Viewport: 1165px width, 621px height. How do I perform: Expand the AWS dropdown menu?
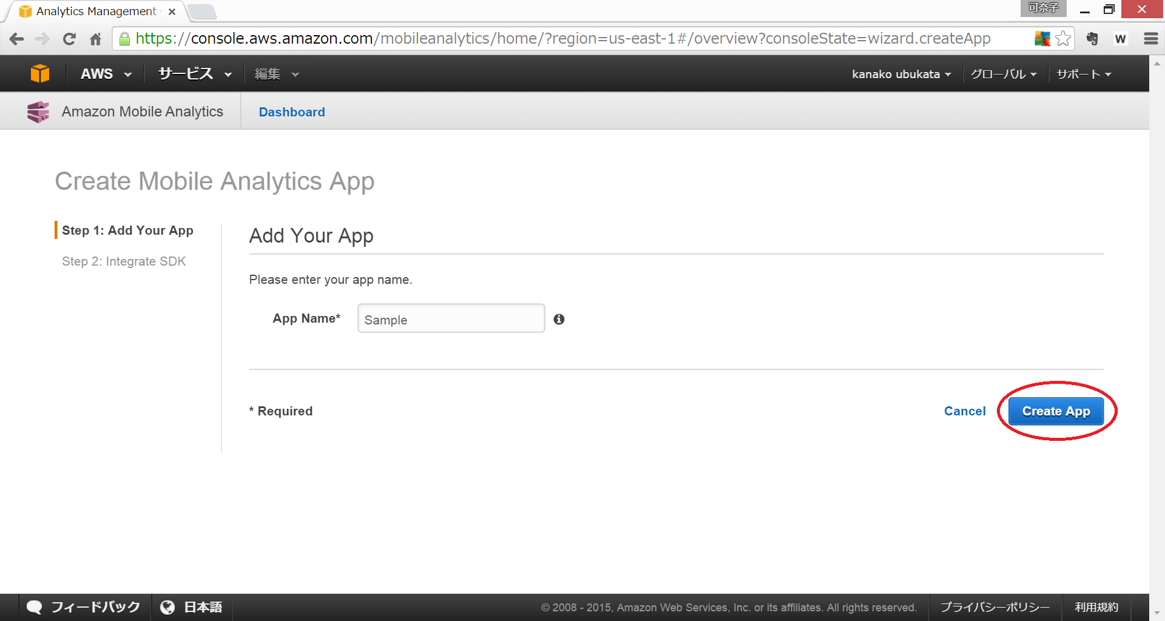106,74
